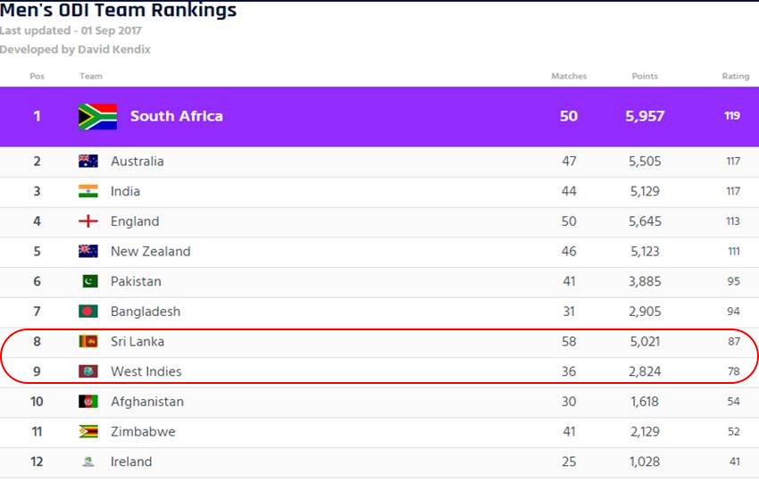Image resolution: width=759 pixels, height=491 pixels.
Task: Click the Rating column header
Action: [735, 76]
